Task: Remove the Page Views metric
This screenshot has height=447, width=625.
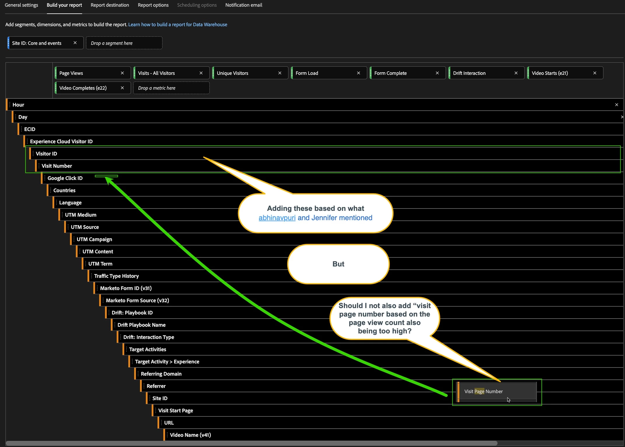Action: (122, 73)
